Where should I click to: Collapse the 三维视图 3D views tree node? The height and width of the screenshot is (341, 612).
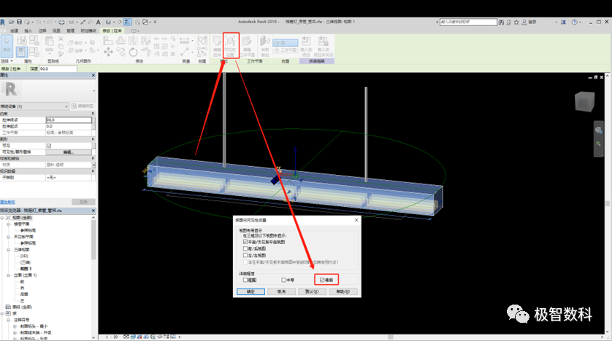[x=9, y=249]
